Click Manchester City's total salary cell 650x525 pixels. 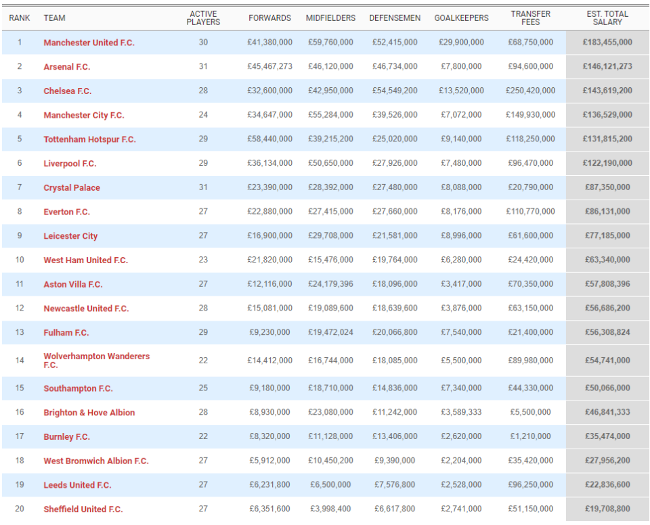click(607, 115)
